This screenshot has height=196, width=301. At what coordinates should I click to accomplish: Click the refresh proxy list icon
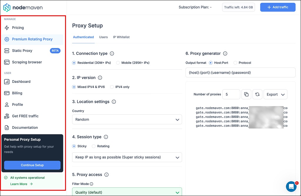(x=257, y=94)
